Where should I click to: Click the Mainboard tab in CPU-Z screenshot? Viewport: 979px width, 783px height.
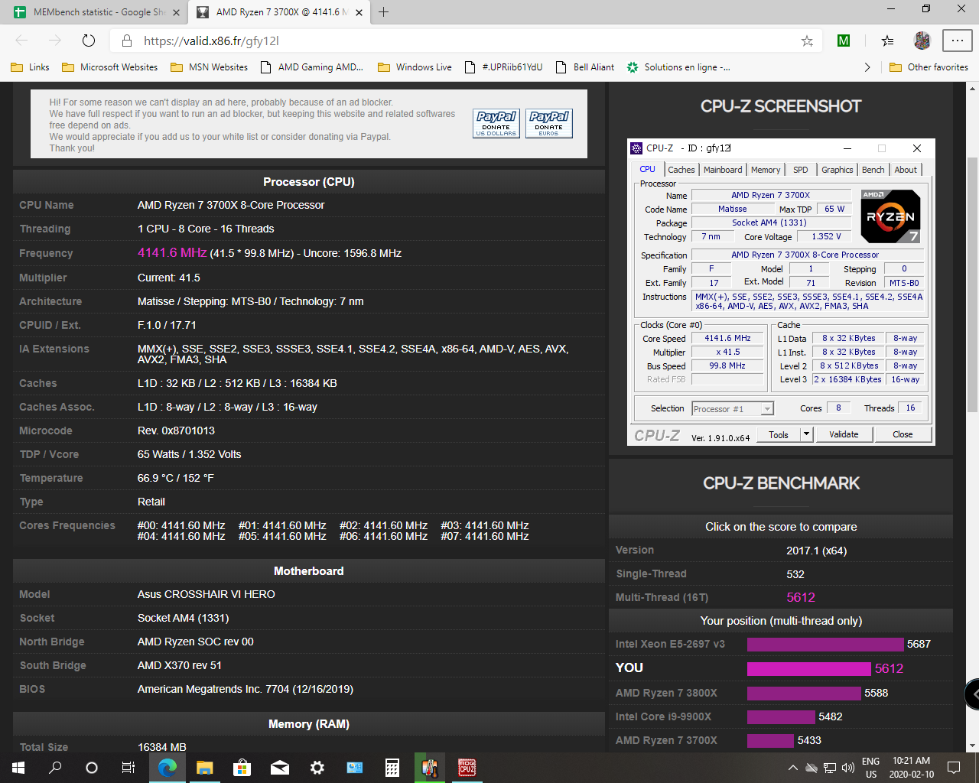tap(723, 170)
